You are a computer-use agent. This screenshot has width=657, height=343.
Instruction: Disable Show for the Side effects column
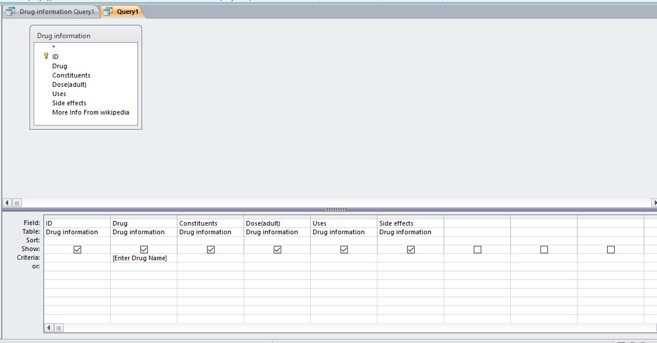pyautogui.click(x=411, y=249)
